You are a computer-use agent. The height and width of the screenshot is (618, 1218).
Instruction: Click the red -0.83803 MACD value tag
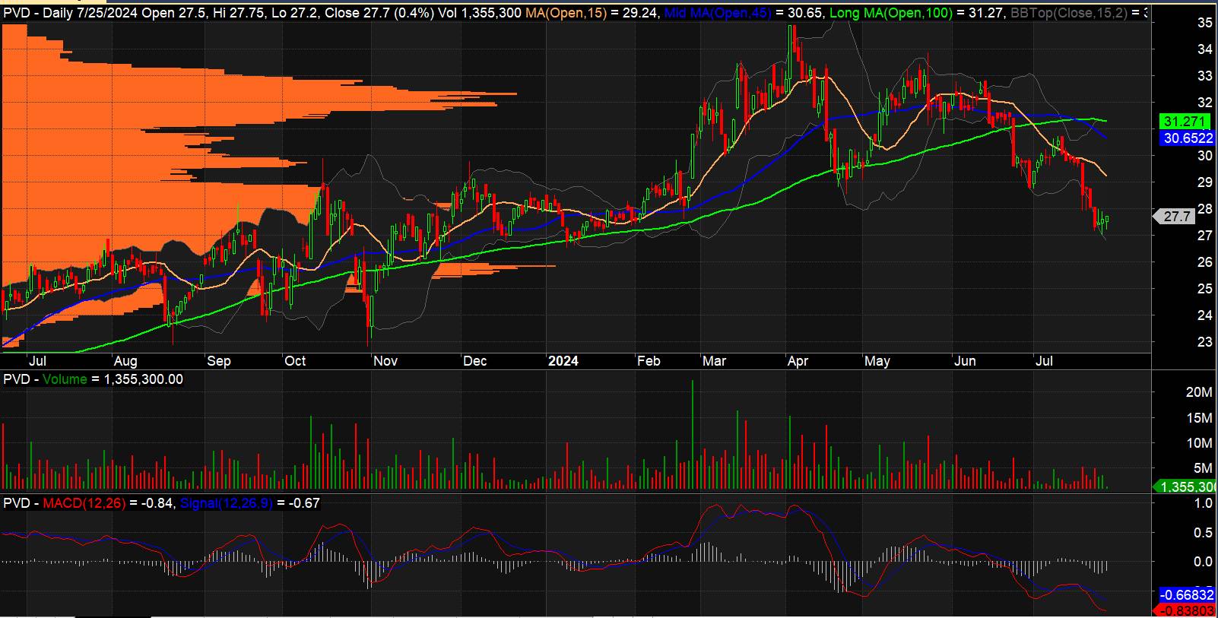pos(1187,610)
